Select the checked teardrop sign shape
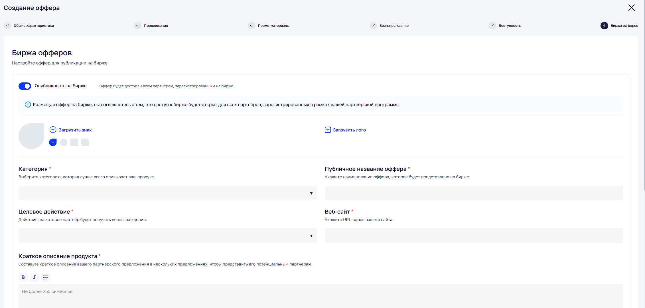This screenshot has height=308, width=645. (53, 142)
